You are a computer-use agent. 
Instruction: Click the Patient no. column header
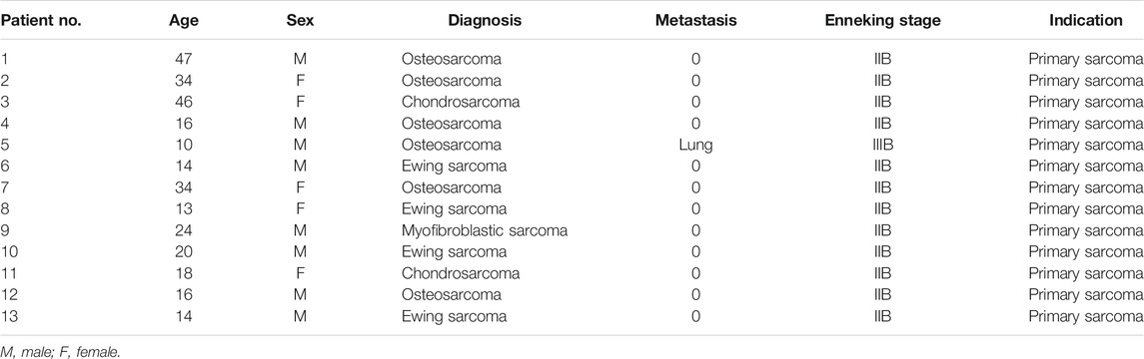point(41,20)
